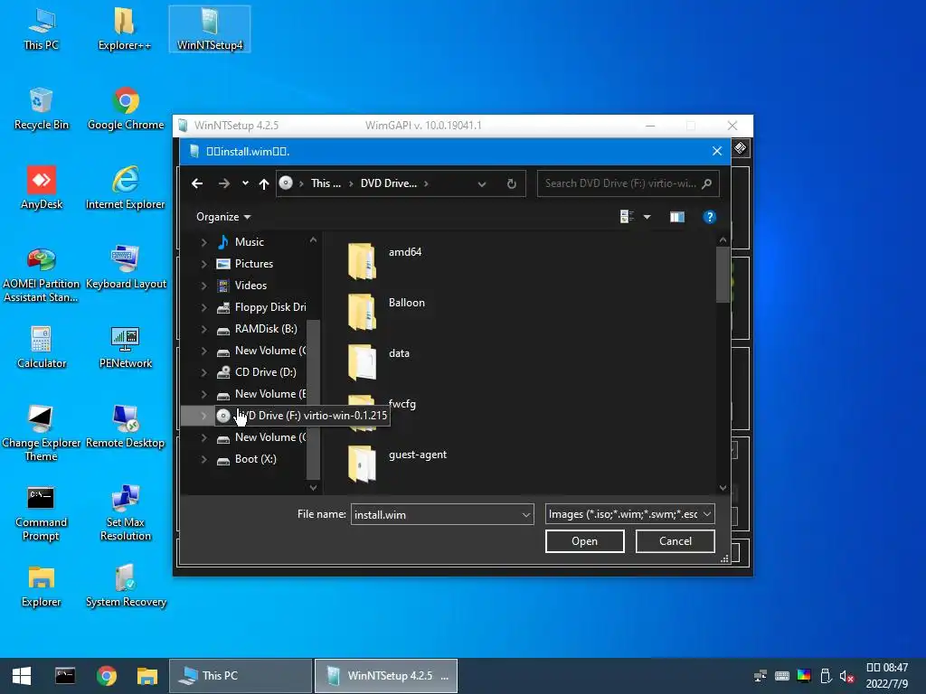Select Boot (X:) in navigation pane

pos(246,459)
